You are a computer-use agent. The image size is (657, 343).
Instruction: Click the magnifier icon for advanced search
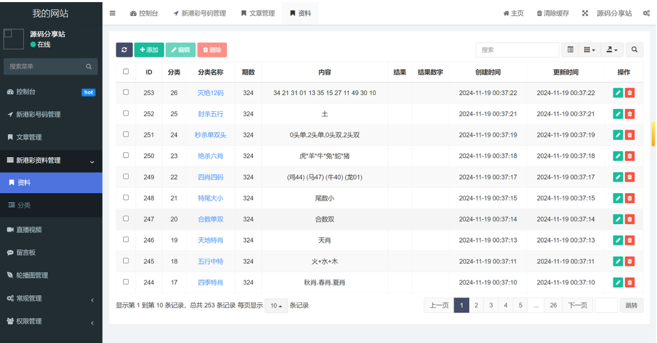[x=634, y=50]
